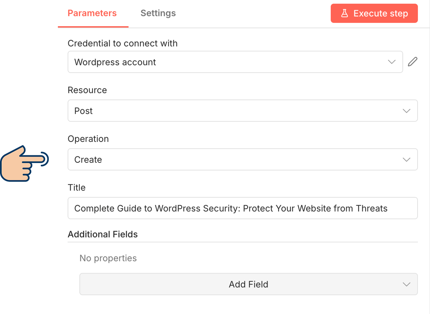This screenshot has height=314, width=430.
Task: Click the chevron arrow in Operation field
Action: 406,160
